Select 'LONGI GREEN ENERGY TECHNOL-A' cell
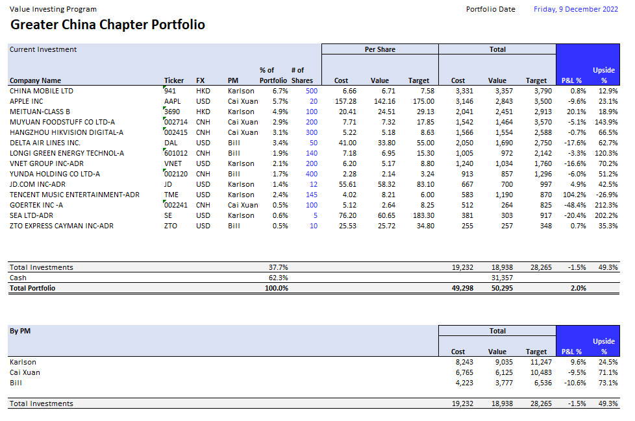 pos(67,153)
